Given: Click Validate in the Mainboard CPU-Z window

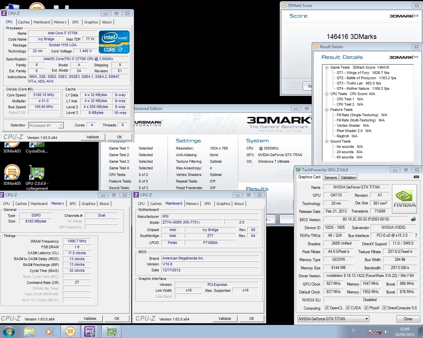Looking at the screenshot, I should point(225,319).
